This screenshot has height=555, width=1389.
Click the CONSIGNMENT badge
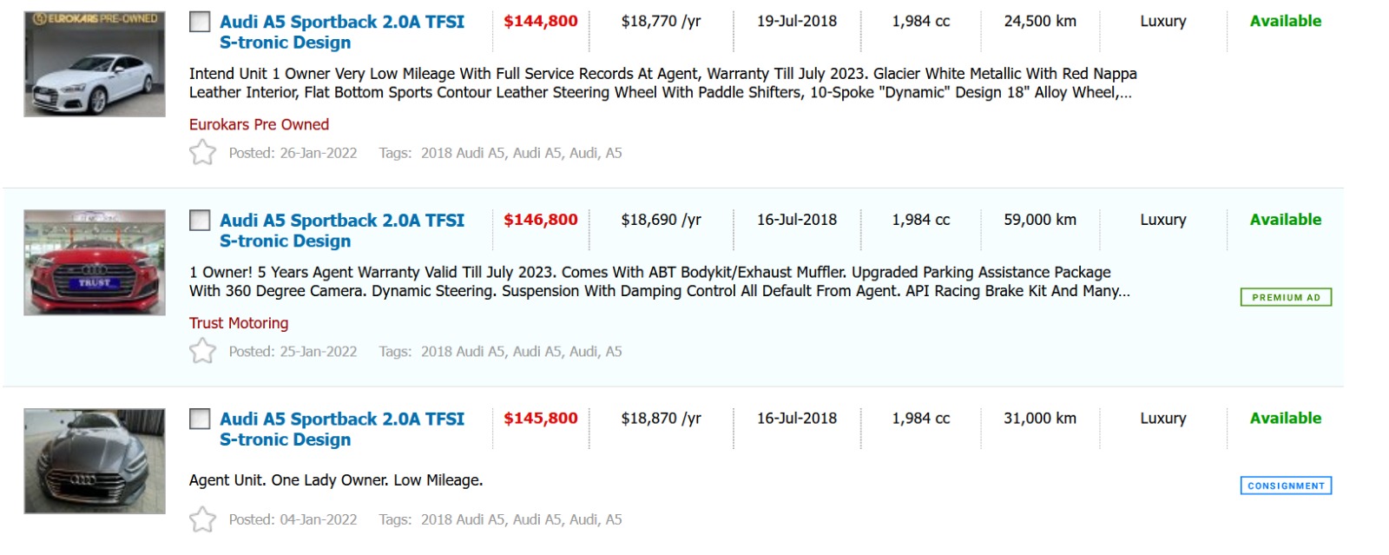click(1286, 486)
